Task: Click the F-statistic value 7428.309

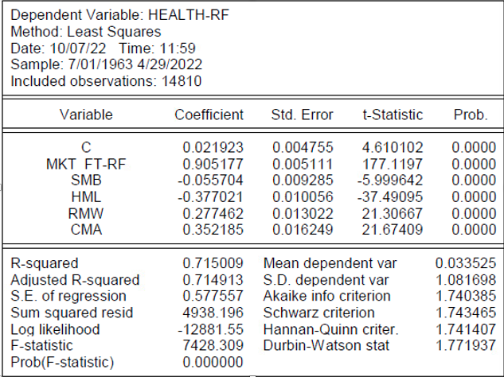Action: (x=213, y=345)
